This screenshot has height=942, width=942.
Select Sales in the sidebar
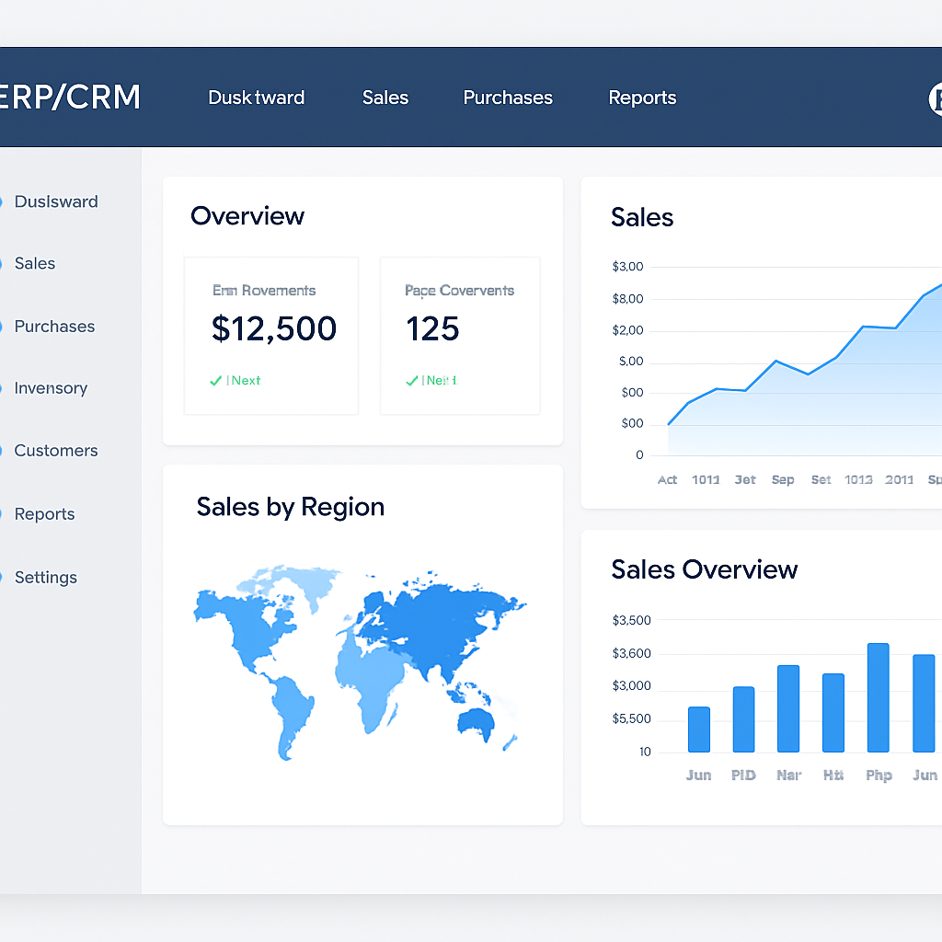(x=35, y=263)
